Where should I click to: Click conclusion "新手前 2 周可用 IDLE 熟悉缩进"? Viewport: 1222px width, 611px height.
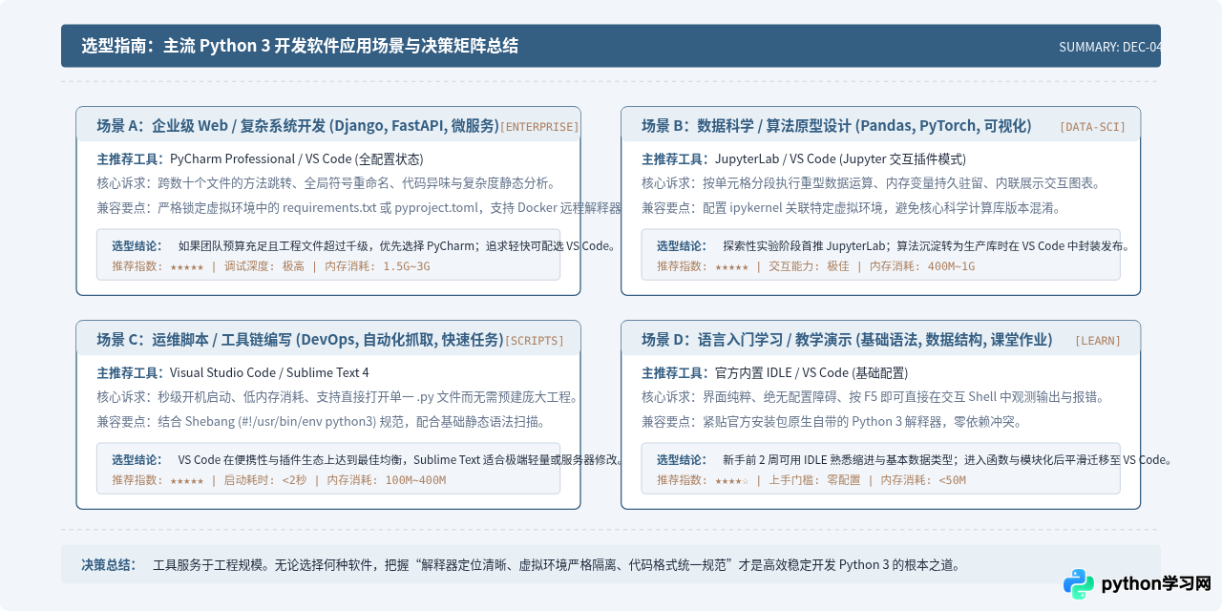point(914,459)
